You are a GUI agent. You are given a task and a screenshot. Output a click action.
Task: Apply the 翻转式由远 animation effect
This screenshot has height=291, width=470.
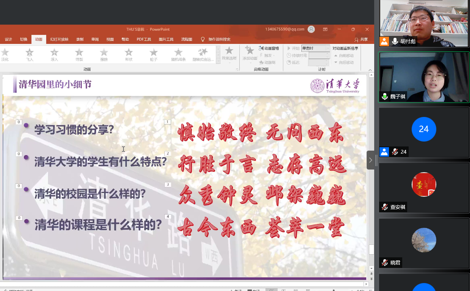pyautogui.click(x=203, y=55)
